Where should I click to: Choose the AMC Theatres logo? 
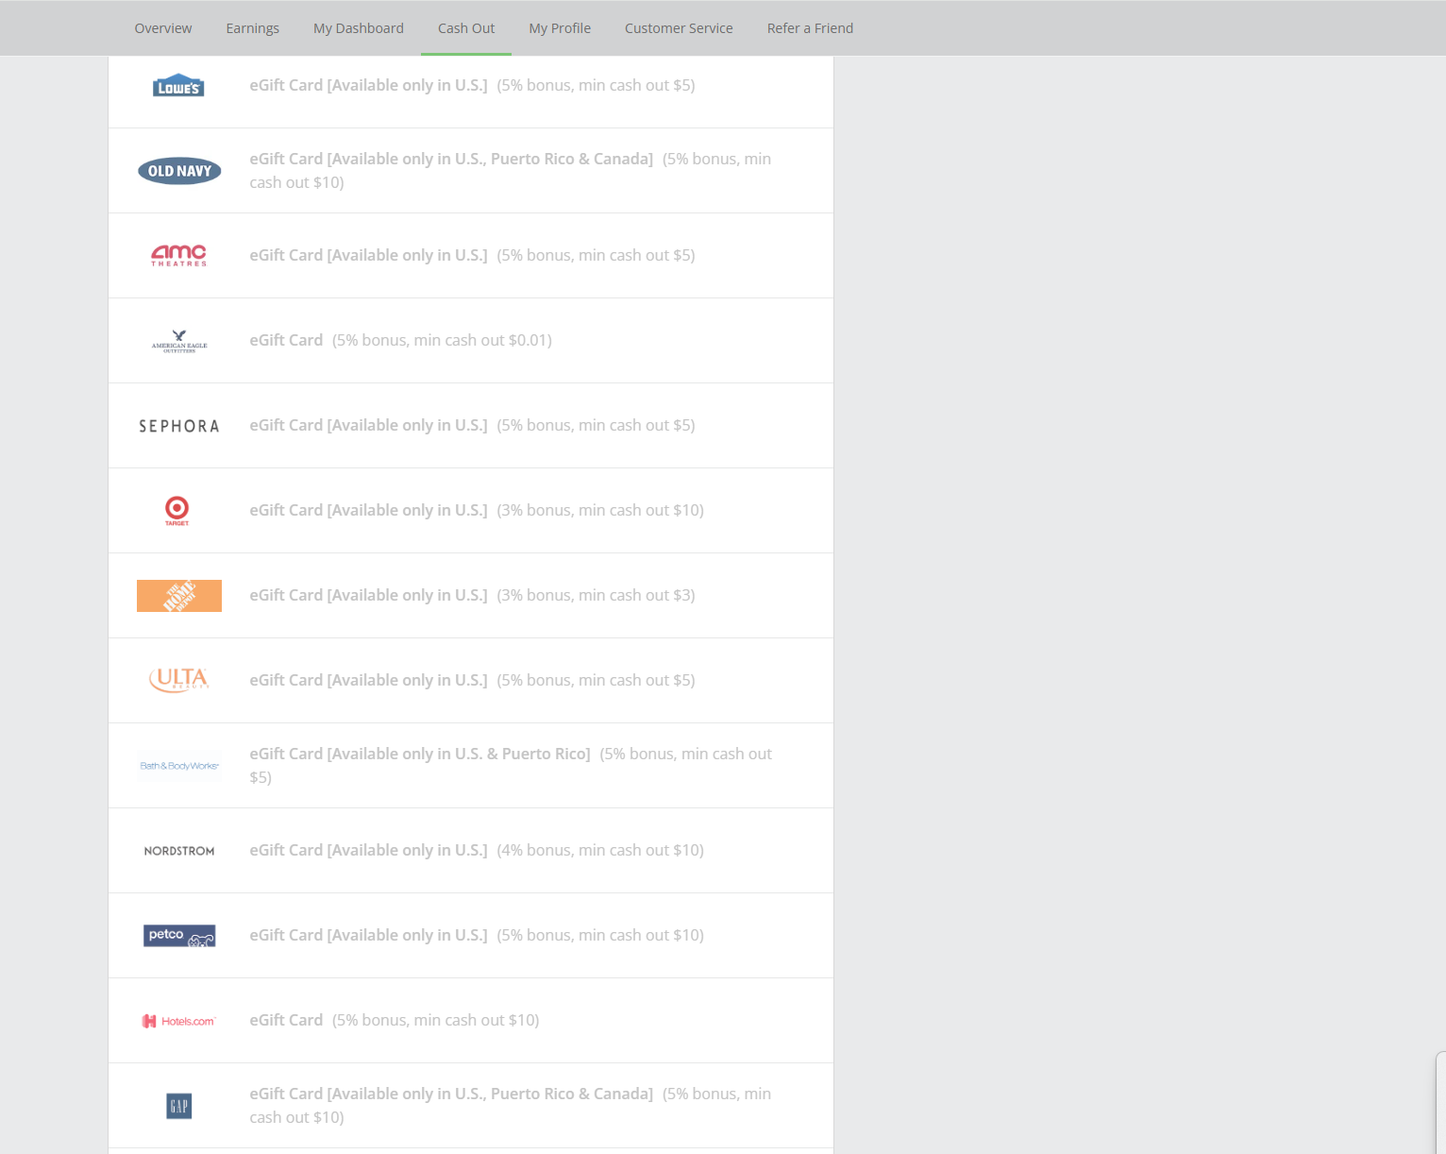(179, 255)
